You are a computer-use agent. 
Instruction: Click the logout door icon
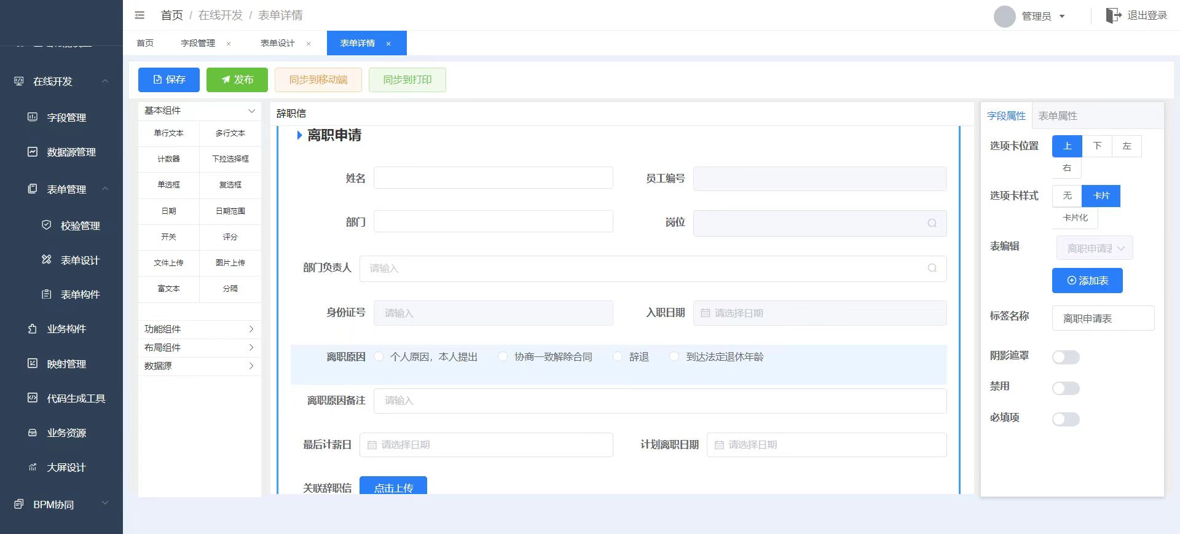pos(1113,15)
